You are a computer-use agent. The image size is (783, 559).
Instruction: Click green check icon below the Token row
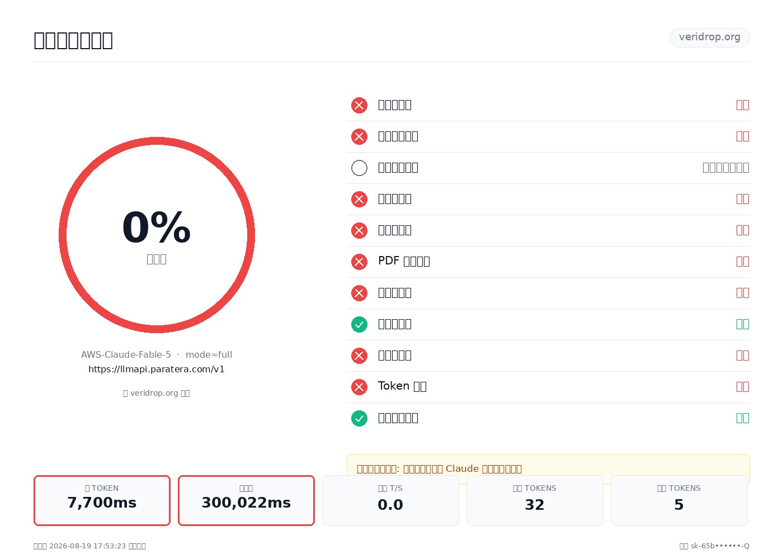[359, 418]
